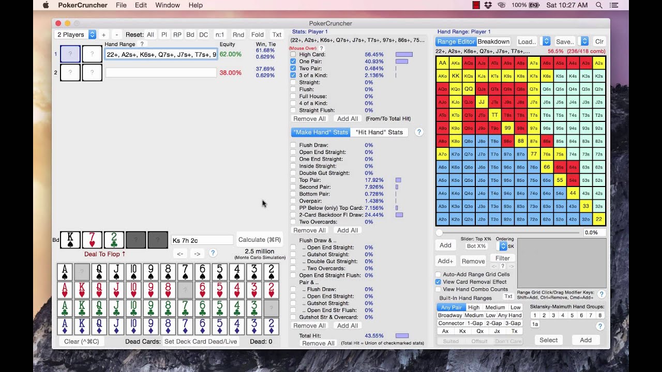662x372 pixels.
Task: Click the board text field
Action: [202, 240]
